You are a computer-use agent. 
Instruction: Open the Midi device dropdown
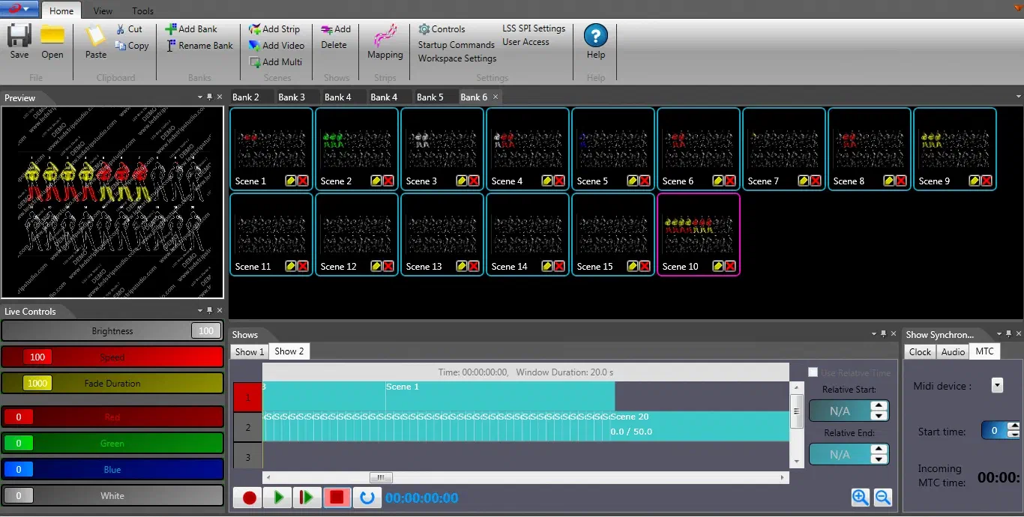coord(997,385)
